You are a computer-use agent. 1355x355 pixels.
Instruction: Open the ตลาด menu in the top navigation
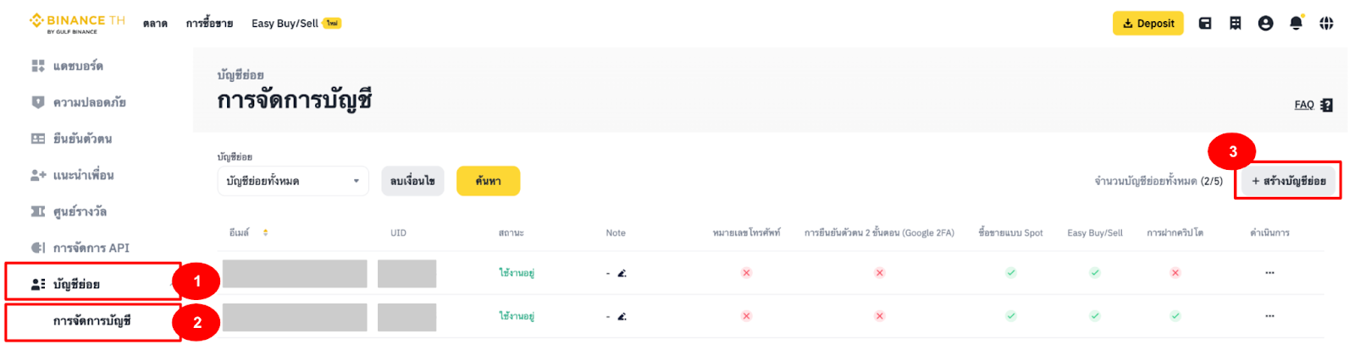[x=155, y=24]
